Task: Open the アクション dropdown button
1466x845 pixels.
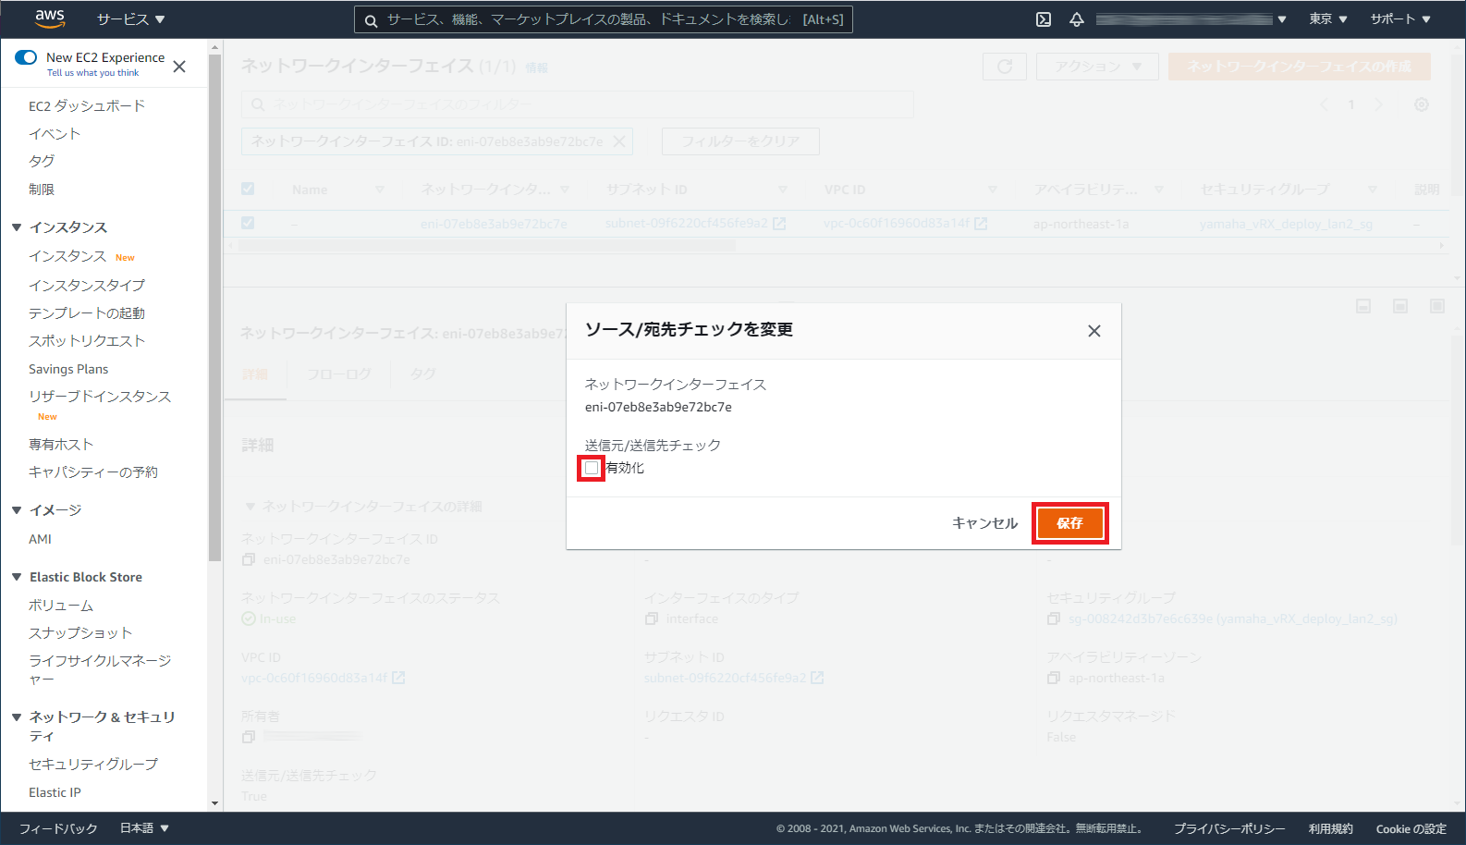Action: tap(1098, 67)
